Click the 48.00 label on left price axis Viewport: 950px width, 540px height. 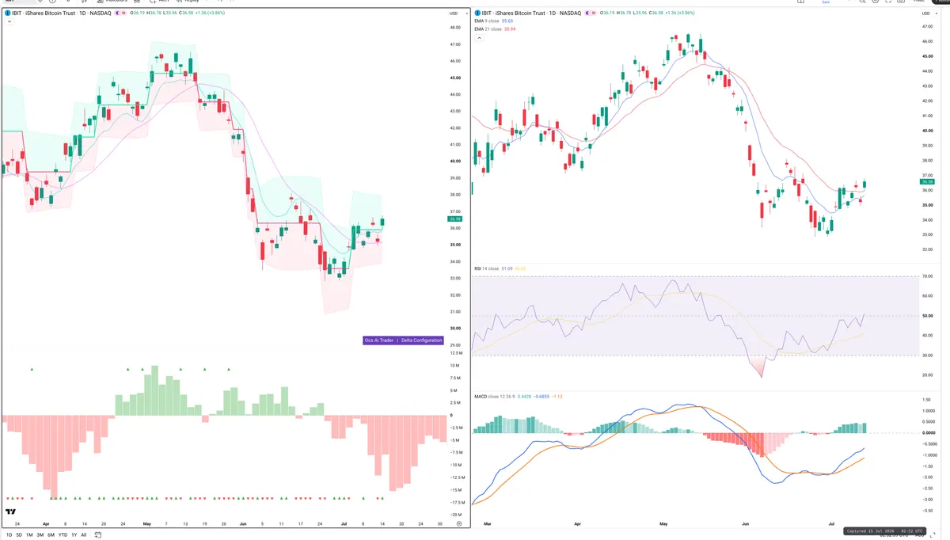pyautogui.click(x=455, y=28)
